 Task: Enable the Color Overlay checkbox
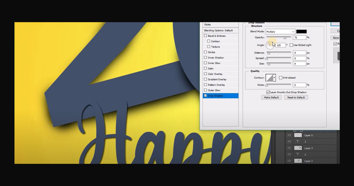pyautogui.click(x=206, y=74)
